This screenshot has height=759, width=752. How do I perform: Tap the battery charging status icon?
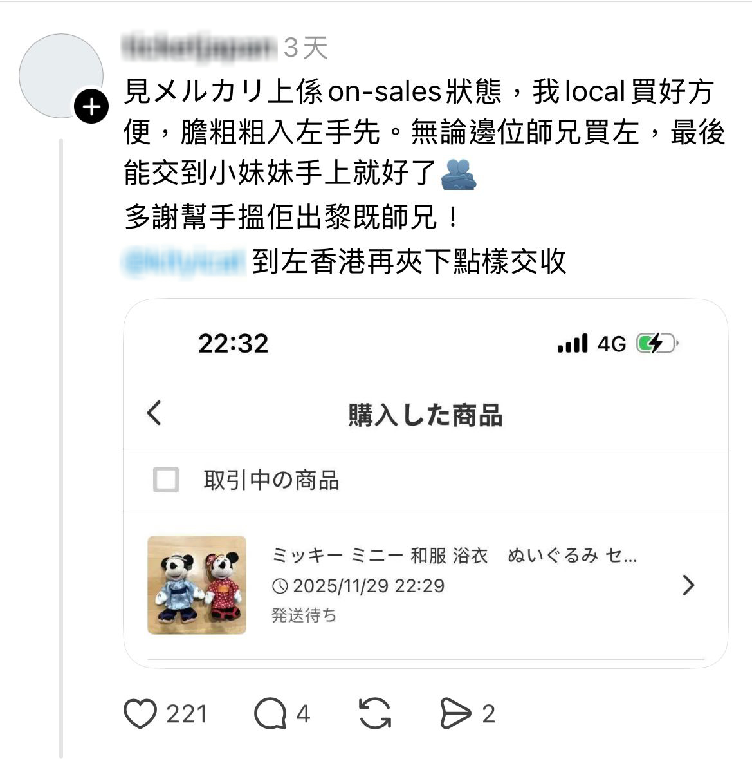coord(656,344)
